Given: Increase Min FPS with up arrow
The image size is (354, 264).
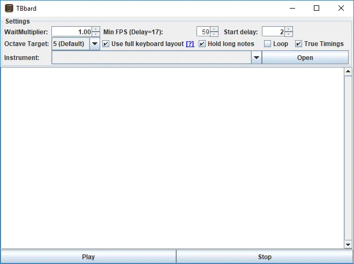Looking at the screenshot, I should pyautogui.click(x=214, y=29).
